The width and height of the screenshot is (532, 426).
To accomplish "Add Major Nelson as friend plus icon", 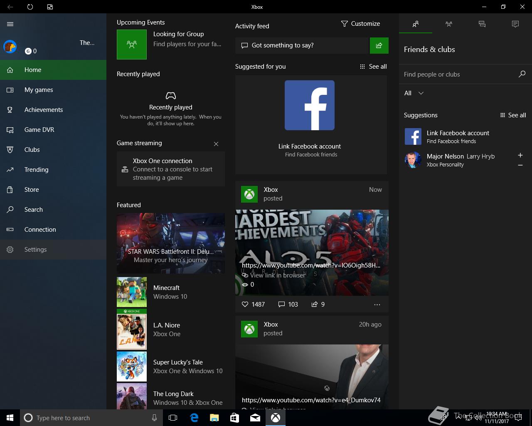I will tap(520, 155).
